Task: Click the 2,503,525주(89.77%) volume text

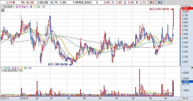Action: click(x=12, y=71)
